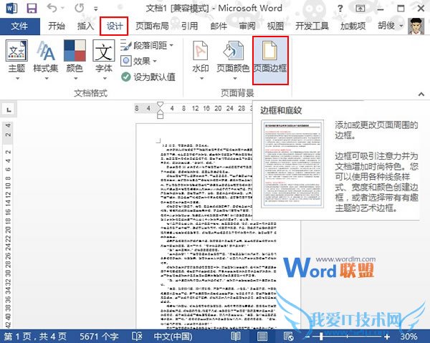This screenshot has height=343, width=430.
Task: Click page count 第1页,共4页 in status bar
Action: tap(35, 336)
